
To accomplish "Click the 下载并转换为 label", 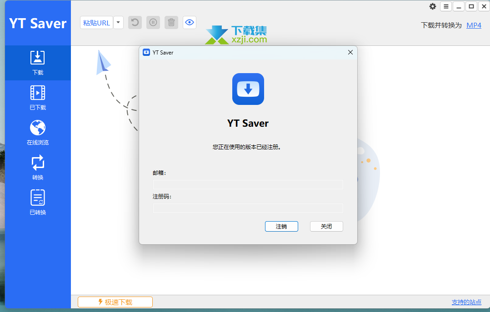I will coord(441,25).
